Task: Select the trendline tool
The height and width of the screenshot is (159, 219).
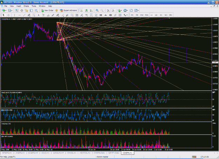Action: pos(24,15)
